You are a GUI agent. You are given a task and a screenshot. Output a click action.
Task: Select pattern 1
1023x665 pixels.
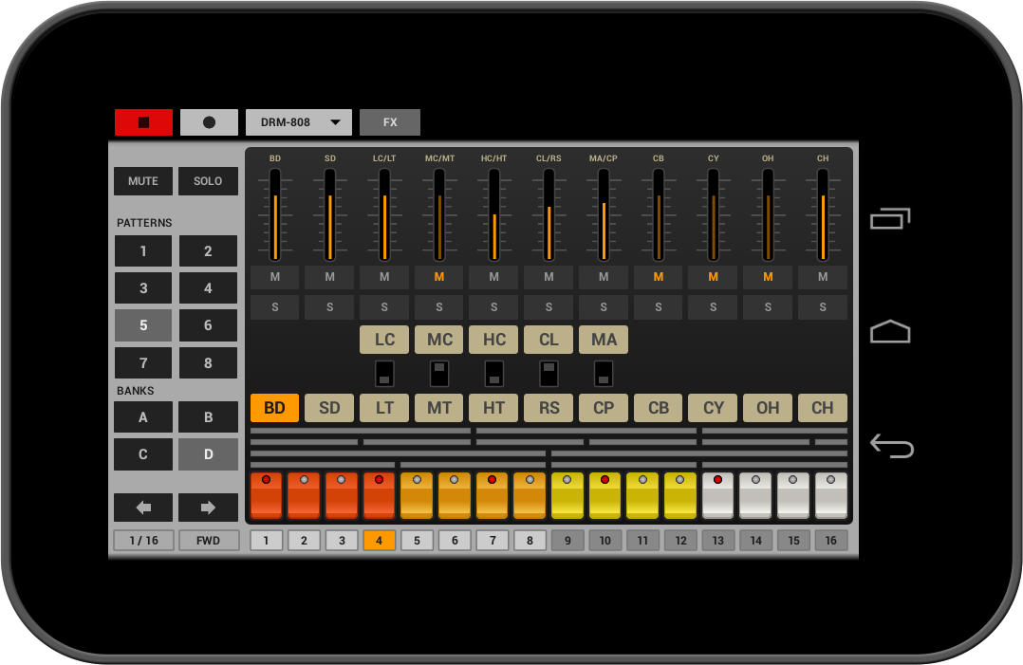click(x=143, y=251)
